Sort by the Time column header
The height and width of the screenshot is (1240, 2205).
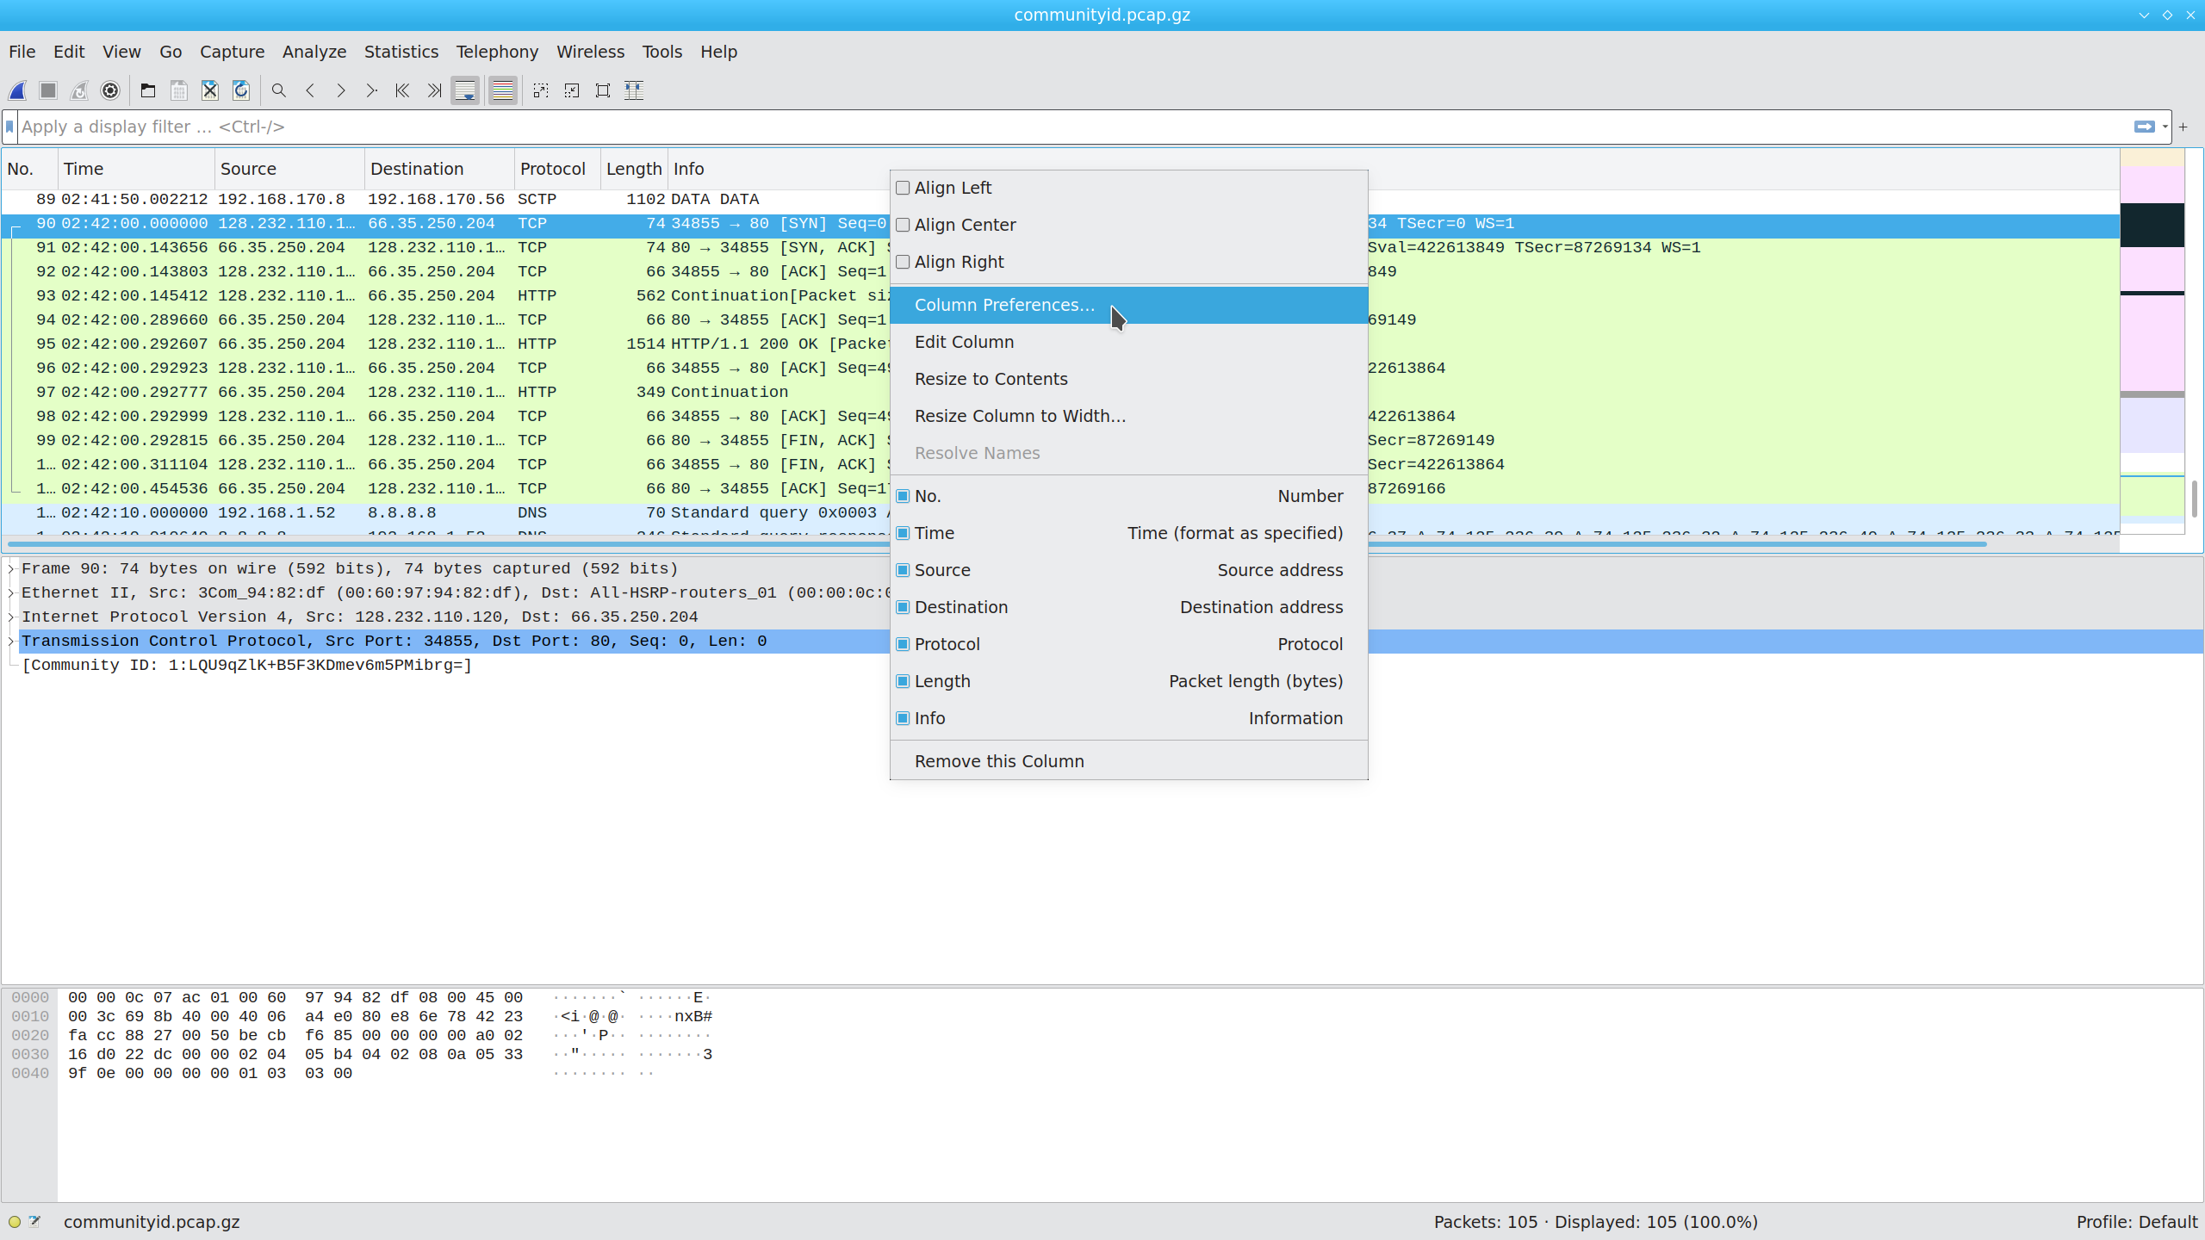click(x=136, y=169)
